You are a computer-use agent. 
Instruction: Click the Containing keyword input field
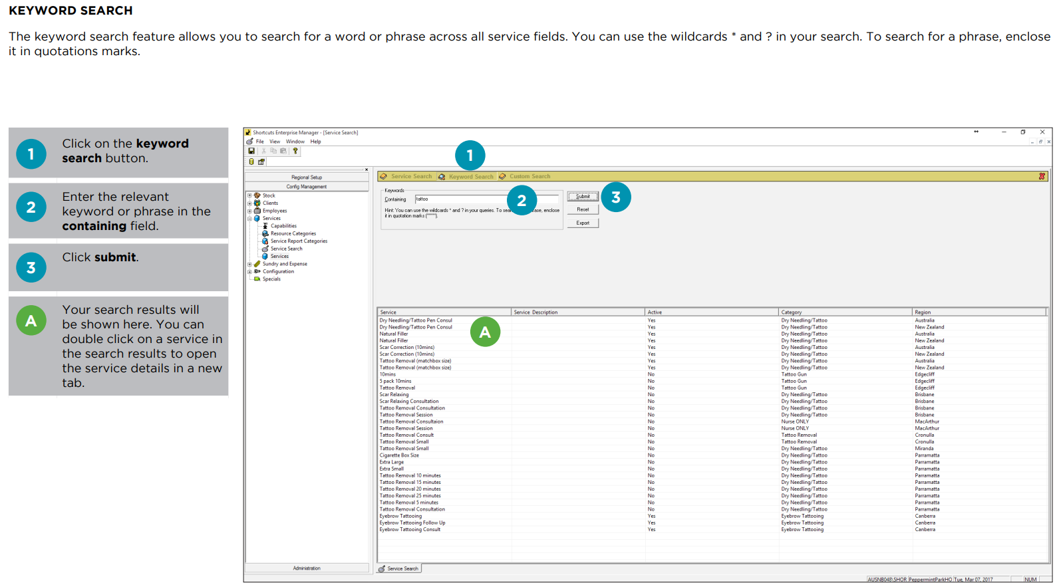[x=487, y=199]
